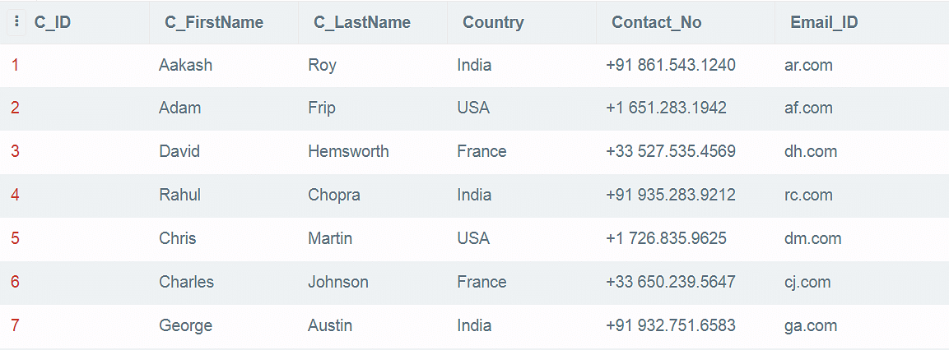The width and height of the screenshot is (949, 350).
Task: Open the column options kebab menu icon
Action: 16,22
